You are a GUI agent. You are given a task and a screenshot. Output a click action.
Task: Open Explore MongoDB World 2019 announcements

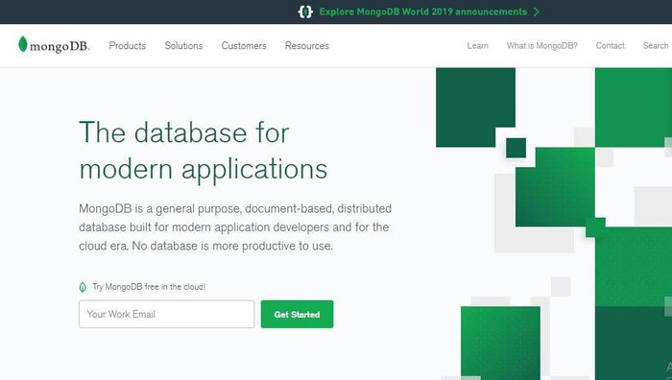tap(423, 12)
